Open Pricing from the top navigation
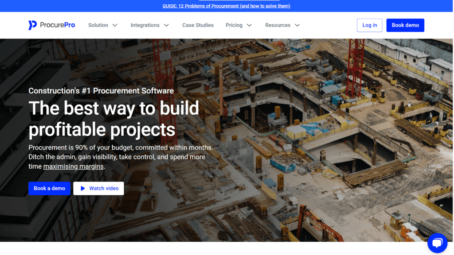 [x=234, y=25]
